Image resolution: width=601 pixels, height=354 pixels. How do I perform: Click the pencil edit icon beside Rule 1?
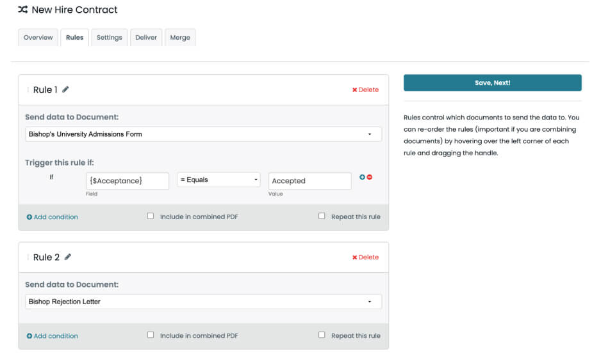point(65,89)
